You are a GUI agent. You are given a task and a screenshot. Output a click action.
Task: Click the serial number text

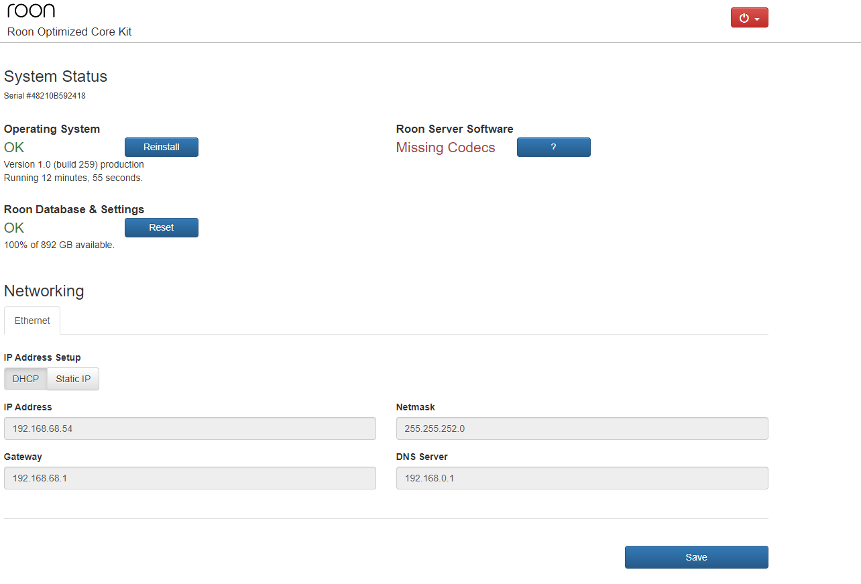[45, 96]
